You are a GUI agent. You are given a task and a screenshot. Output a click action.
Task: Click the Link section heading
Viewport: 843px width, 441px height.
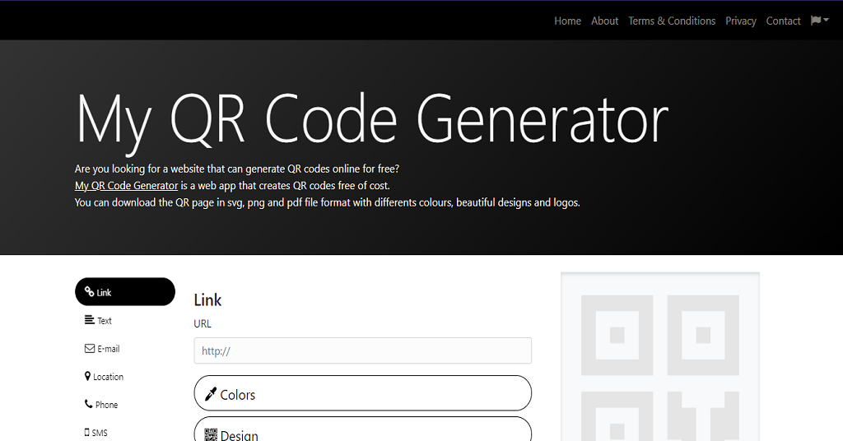pyautogui.click(x=207, y=299)
